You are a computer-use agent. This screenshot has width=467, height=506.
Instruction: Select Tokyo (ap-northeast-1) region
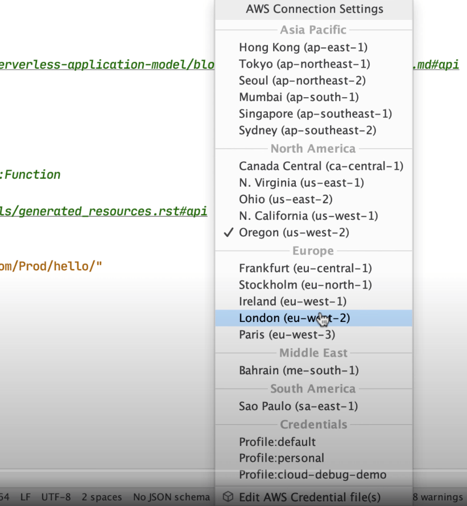coord(304,64)
